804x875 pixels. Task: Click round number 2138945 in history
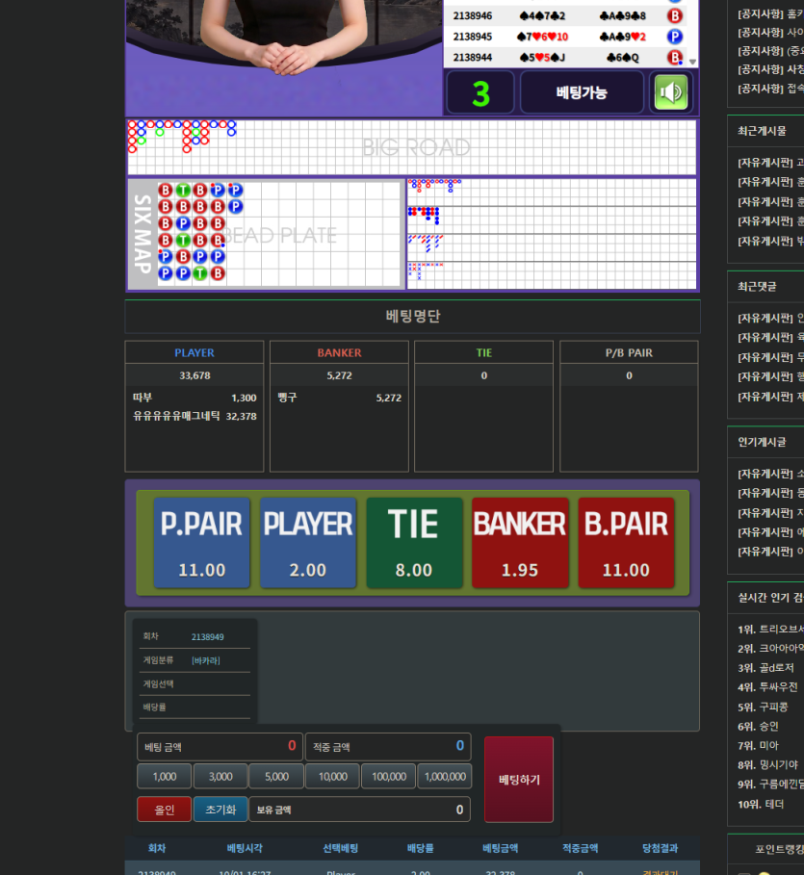473,37
